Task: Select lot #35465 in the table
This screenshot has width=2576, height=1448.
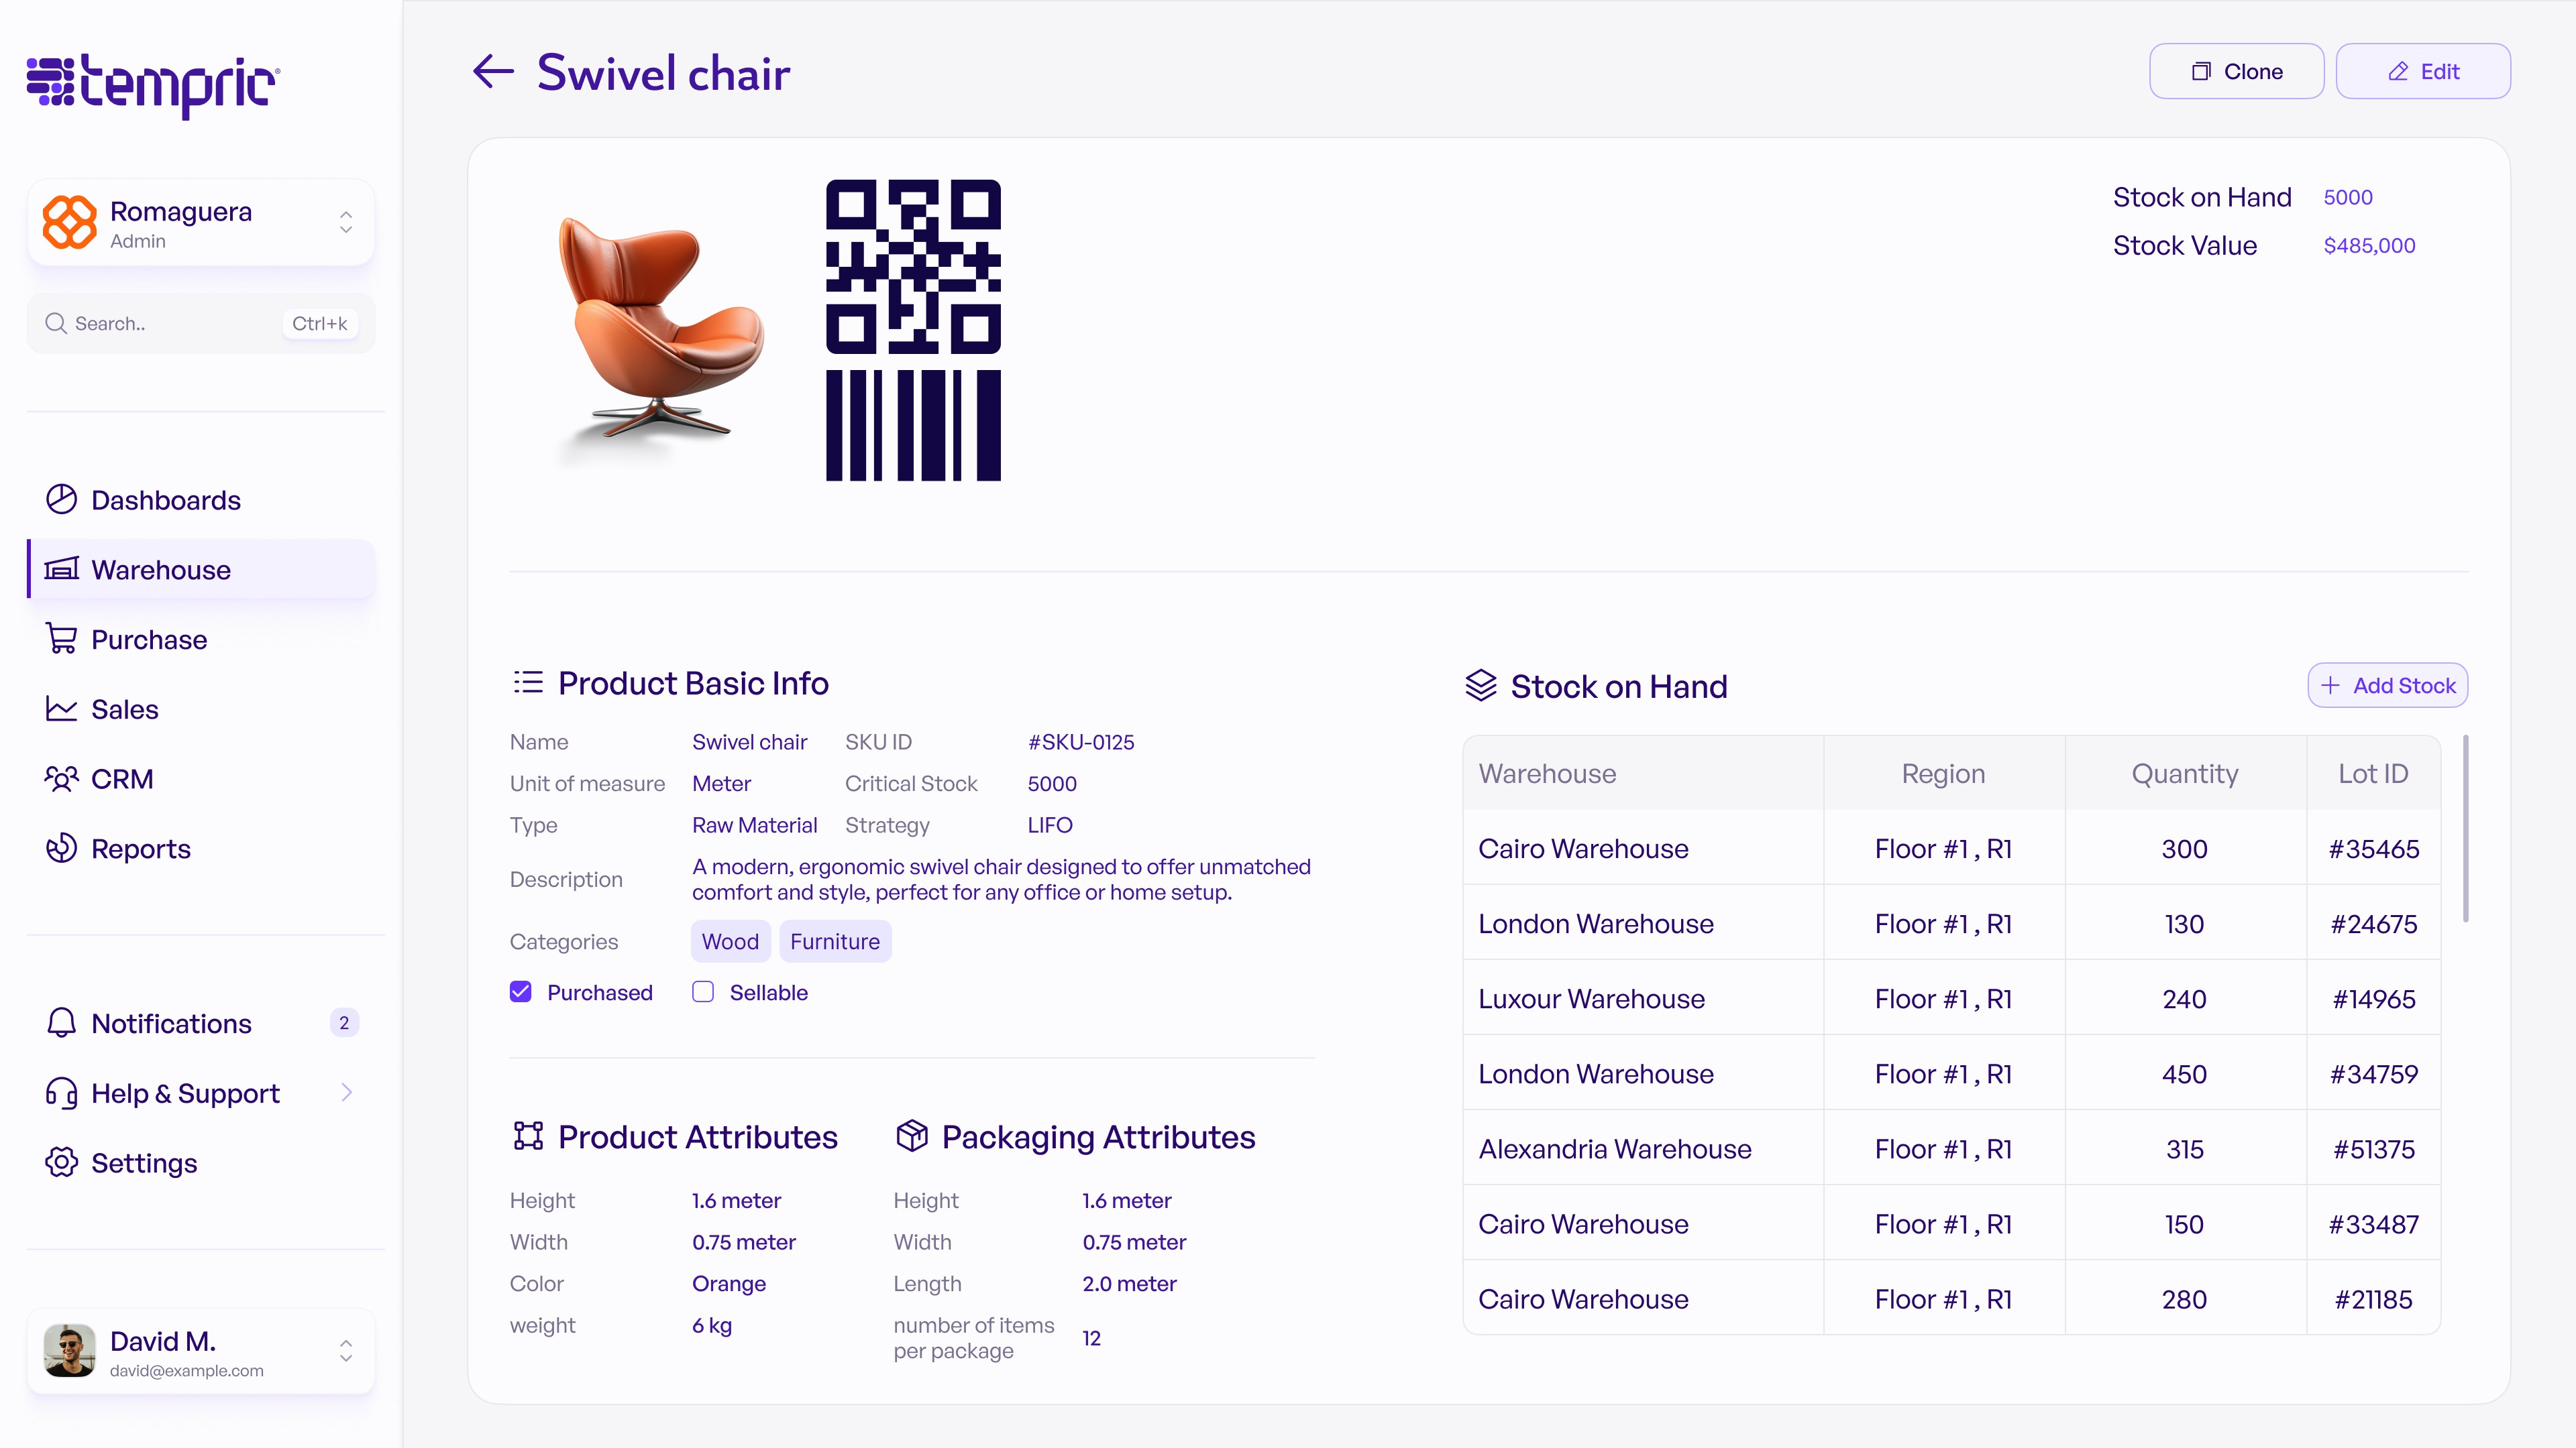Action: coord(2374,849)
